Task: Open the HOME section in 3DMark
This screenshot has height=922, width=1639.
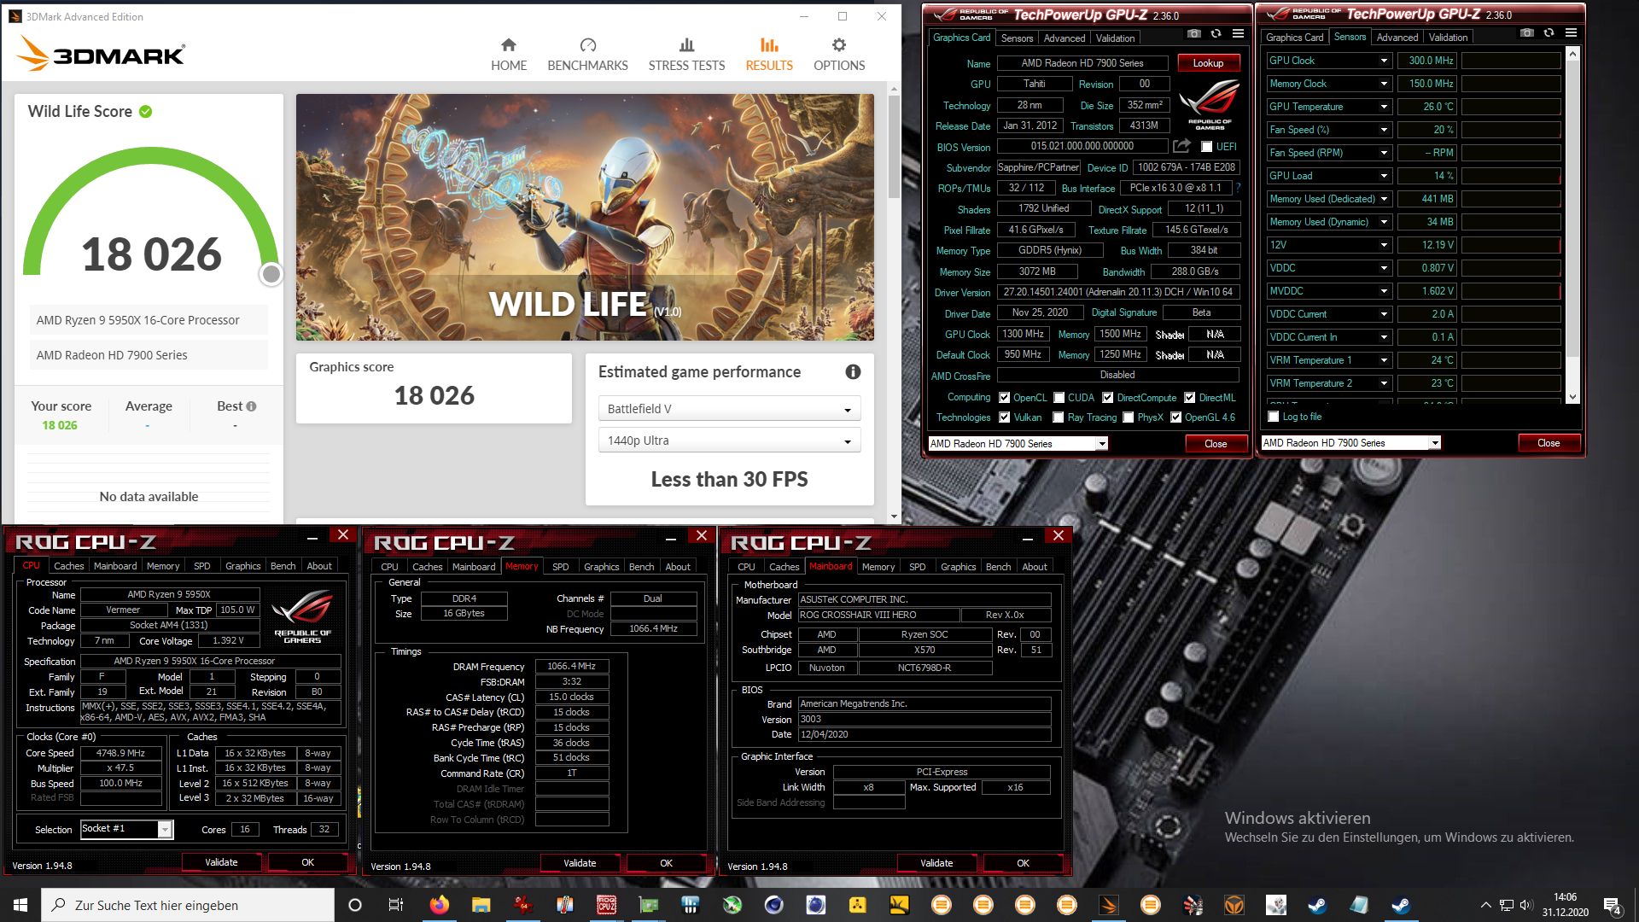Action: pos(509,55)
